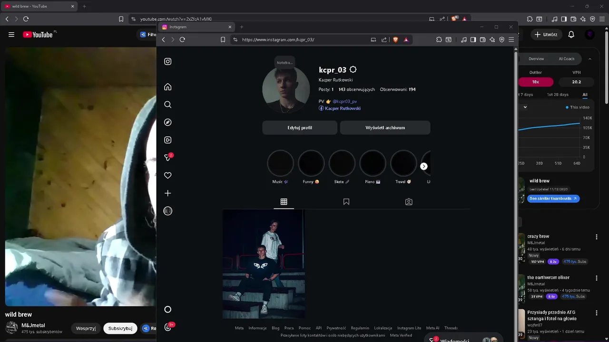The image size is (609, 342).
Task: Open the Notatka note bubble
Action: point(285,63)
